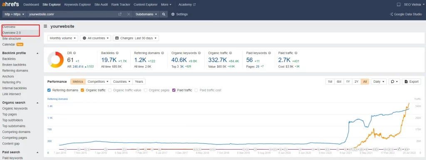The image size is (426, 160).
Task: Open Site Audit from top navigation
Action: (x=101, y=5)
